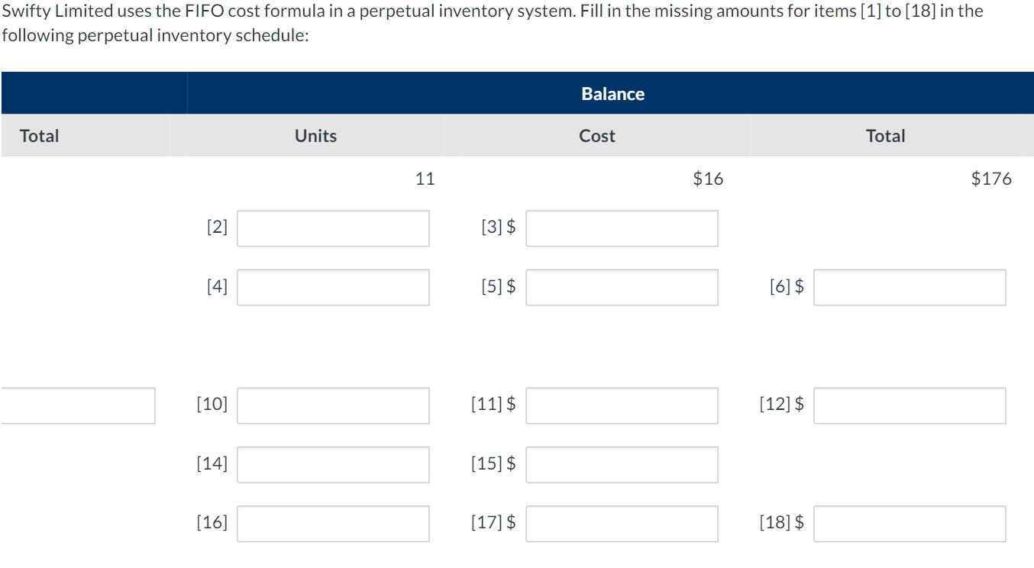Click the cost field labeled [5] $
The height and width of the screenshot is (568, 1034).
[x=622, y=287]
